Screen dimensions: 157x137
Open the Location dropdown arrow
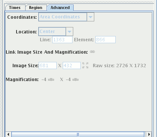point(69,32)
